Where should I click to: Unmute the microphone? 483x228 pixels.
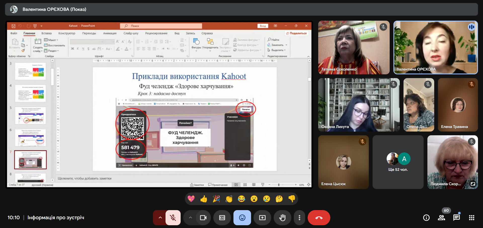point(173,218)
